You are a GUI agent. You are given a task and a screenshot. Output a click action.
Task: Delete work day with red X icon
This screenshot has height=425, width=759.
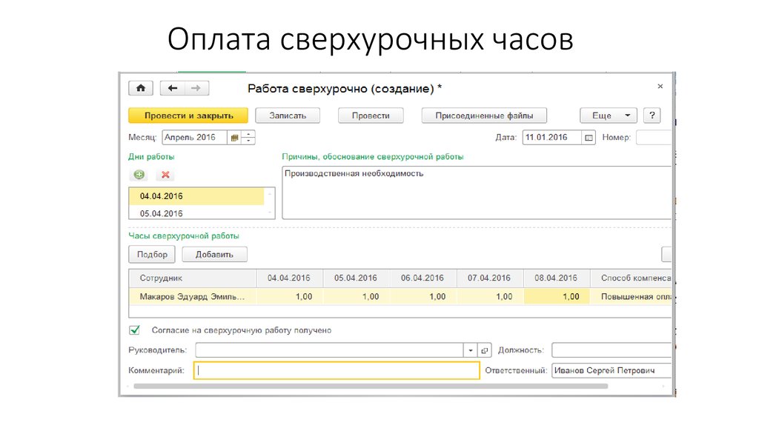tap(166, 175)
